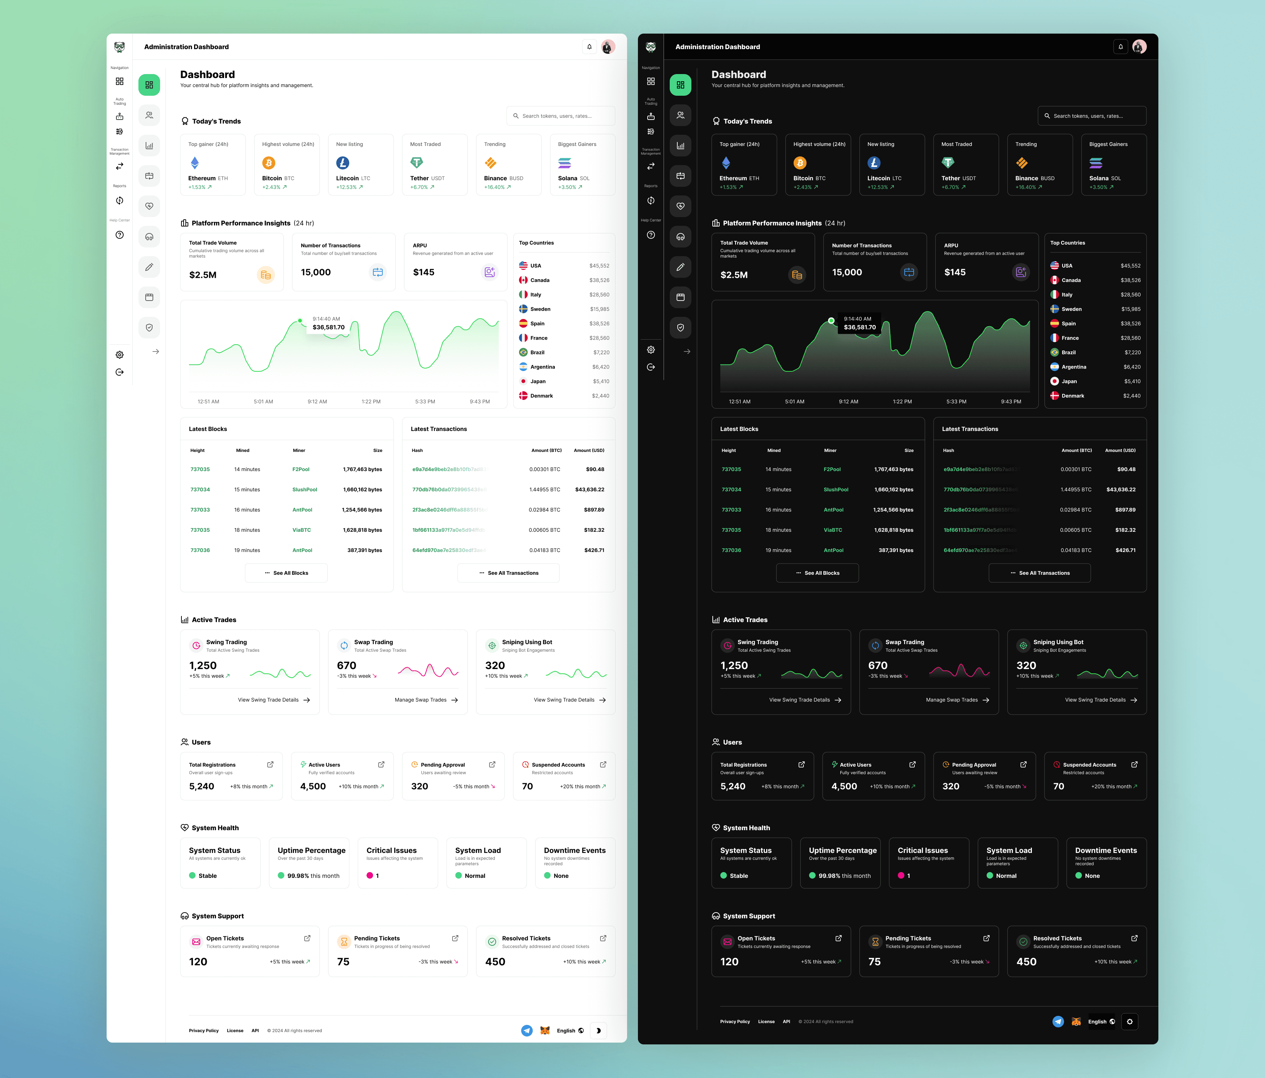The height and width of the screenshot is (1078, 1265).
Task: Open Total Registrations external link in light dashboard
Action: [270, 764]
